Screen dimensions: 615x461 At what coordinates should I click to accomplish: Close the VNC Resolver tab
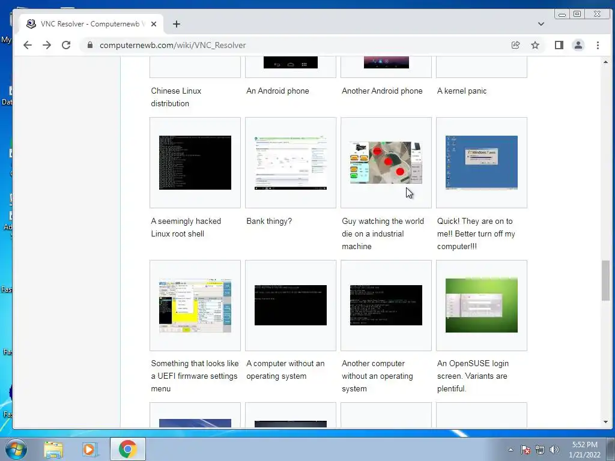(154, 24)
